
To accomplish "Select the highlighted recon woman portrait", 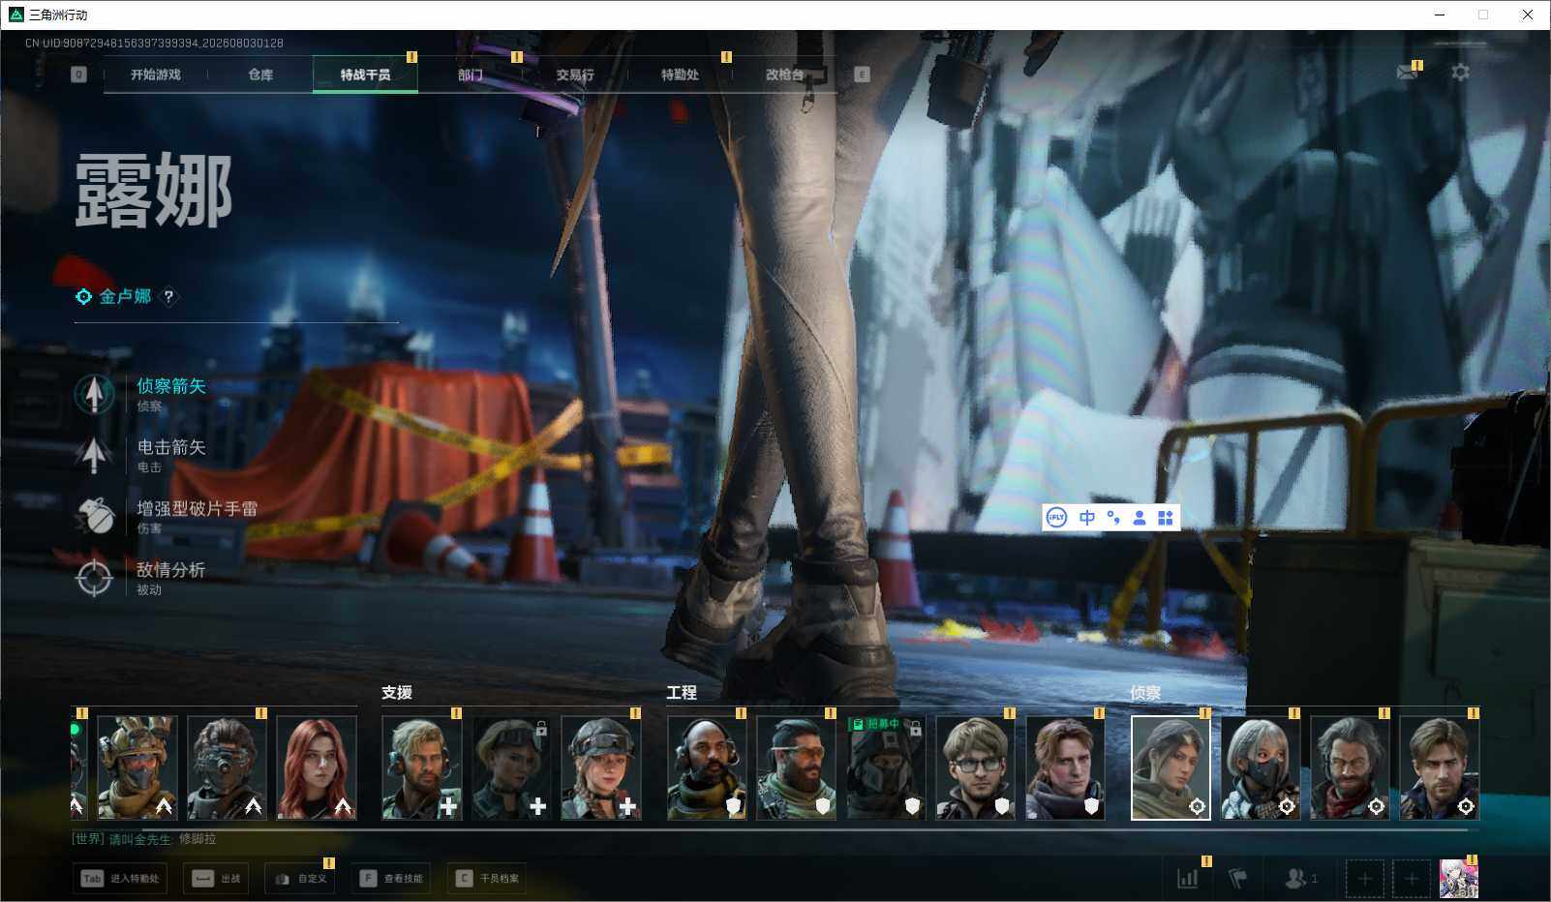I will 1171,767.
